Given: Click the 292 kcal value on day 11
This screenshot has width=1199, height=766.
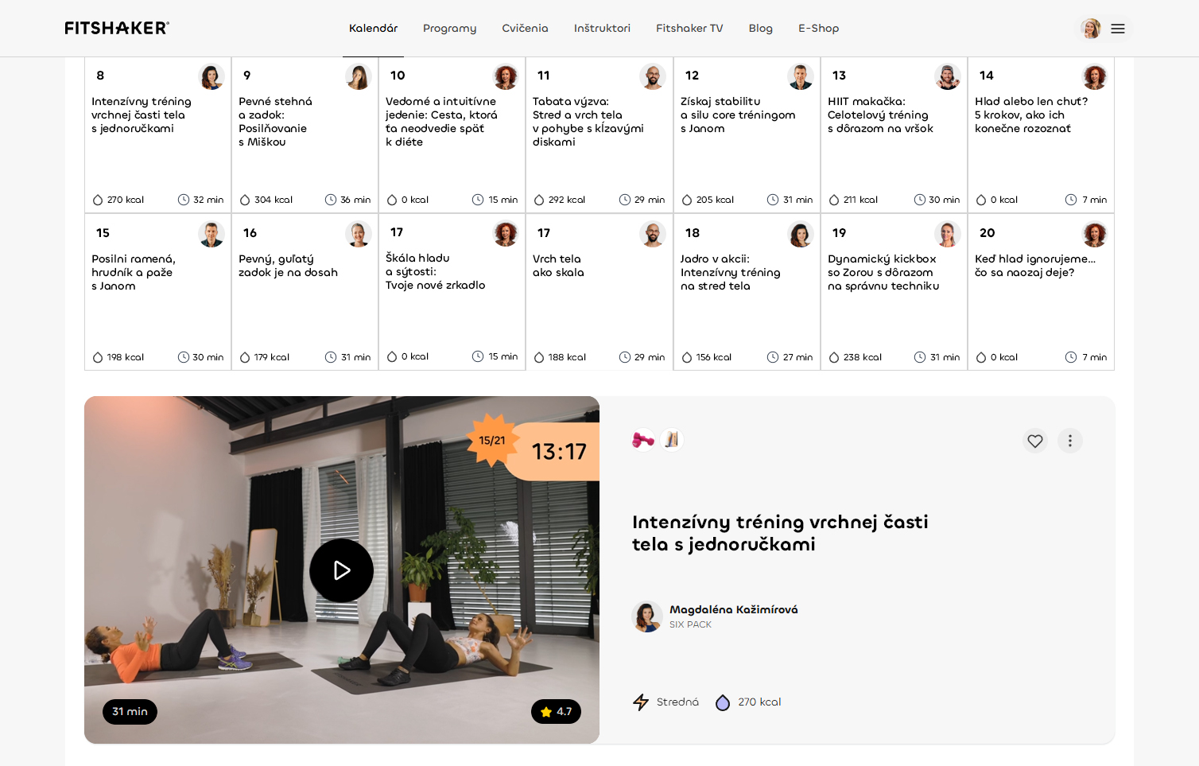Looking at the screenshot, I should [x=567, y=200].
